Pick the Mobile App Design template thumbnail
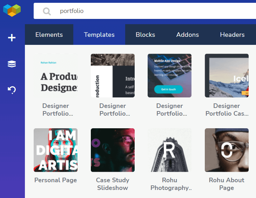This screenshot has width=256, height=198. coord(169,76)
